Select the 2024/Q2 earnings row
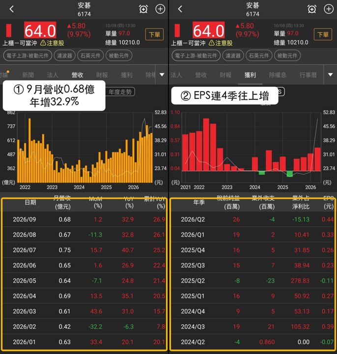The height and width of the screenshot is (354, 337). coord(253,342)
